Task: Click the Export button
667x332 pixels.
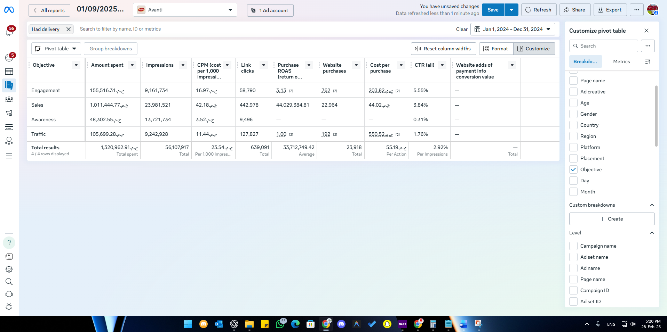Action: tap(610, 10)
